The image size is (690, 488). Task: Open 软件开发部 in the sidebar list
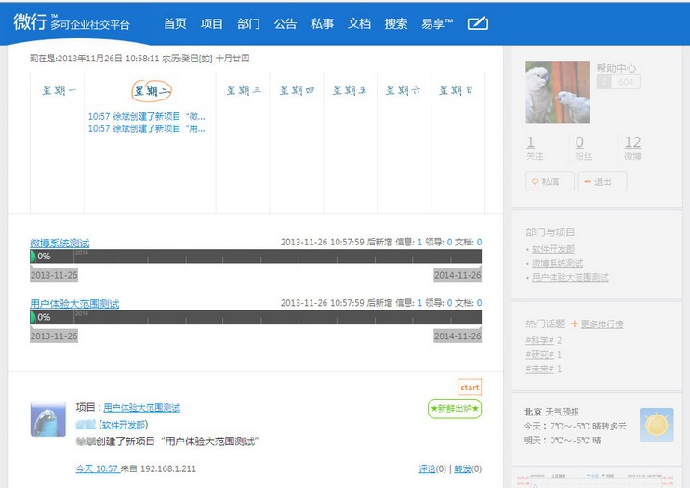553,249
